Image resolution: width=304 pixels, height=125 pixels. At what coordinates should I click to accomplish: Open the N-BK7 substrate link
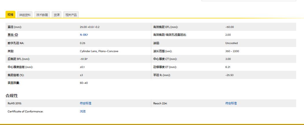84,35
